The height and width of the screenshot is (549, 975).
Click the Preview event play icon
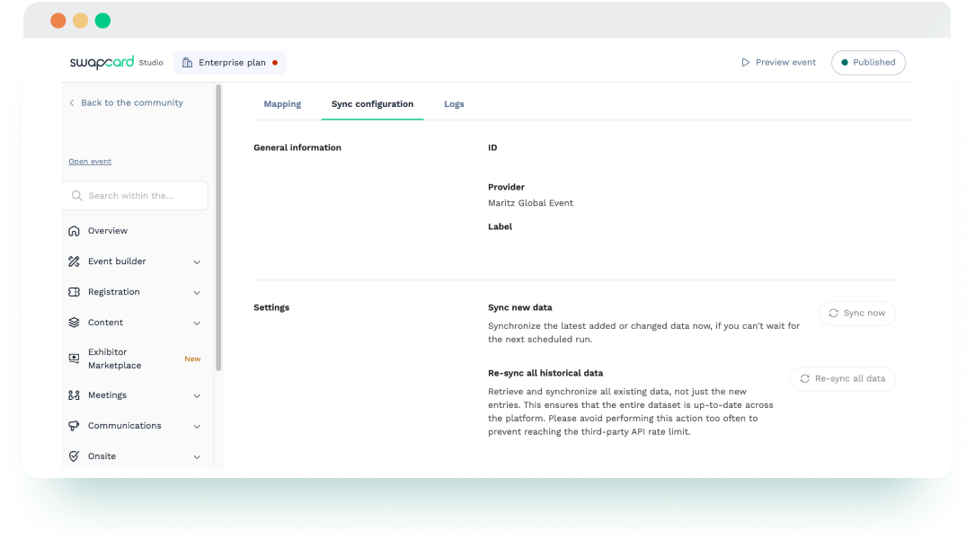coord(746,62)
